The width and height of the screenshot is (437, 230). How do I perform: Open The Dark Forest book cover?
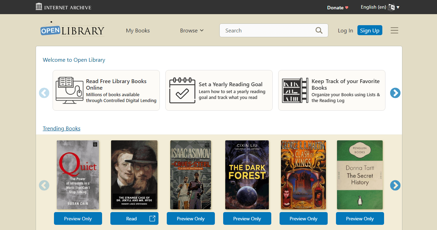[247, 175]
